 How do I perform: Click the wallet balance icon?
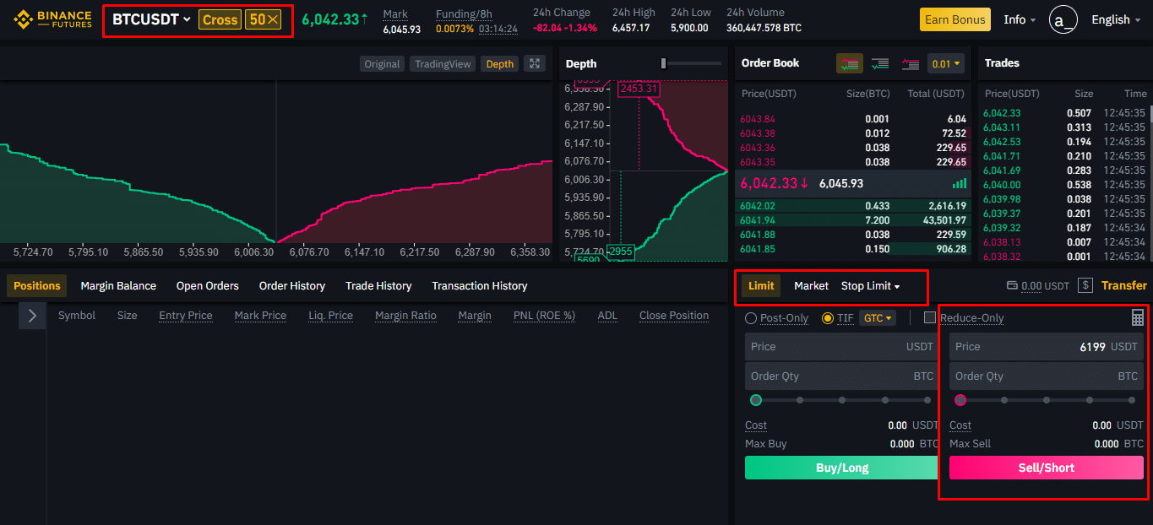click(x=1013, y=286)
